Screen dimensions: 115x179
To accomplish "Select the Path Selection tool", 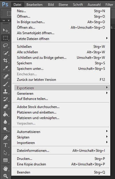I will coord(5,153).
